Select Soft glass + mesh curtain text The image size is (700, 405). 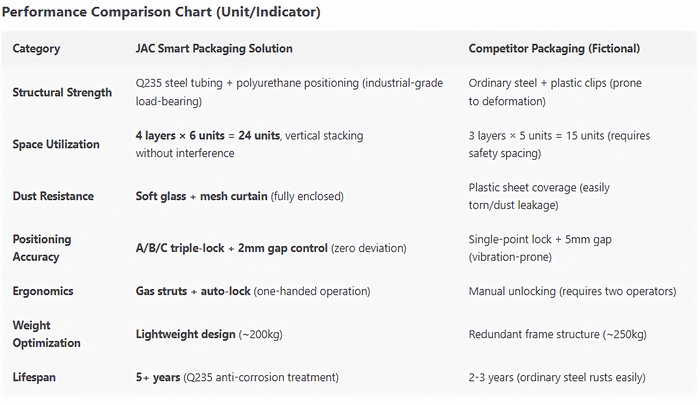[x=202, y=196]
